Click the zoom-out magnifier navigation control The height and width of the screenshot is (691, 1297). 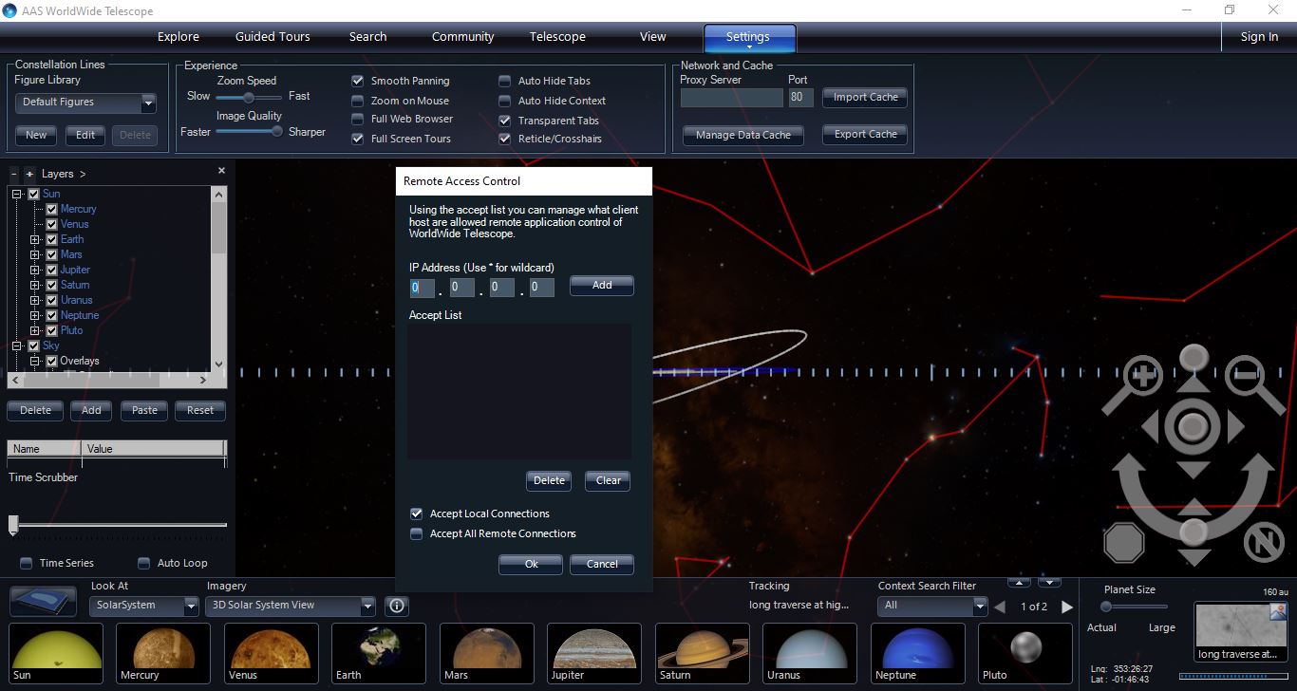(x=1246, y=377)
